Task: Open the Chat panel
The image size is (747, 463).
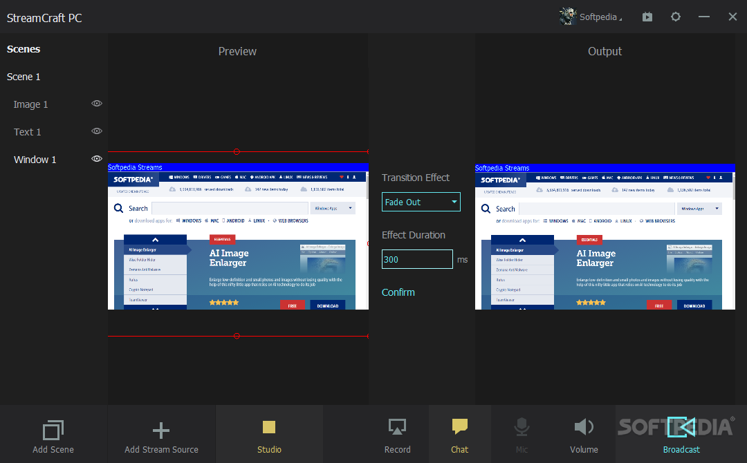Action: (460, 435)
